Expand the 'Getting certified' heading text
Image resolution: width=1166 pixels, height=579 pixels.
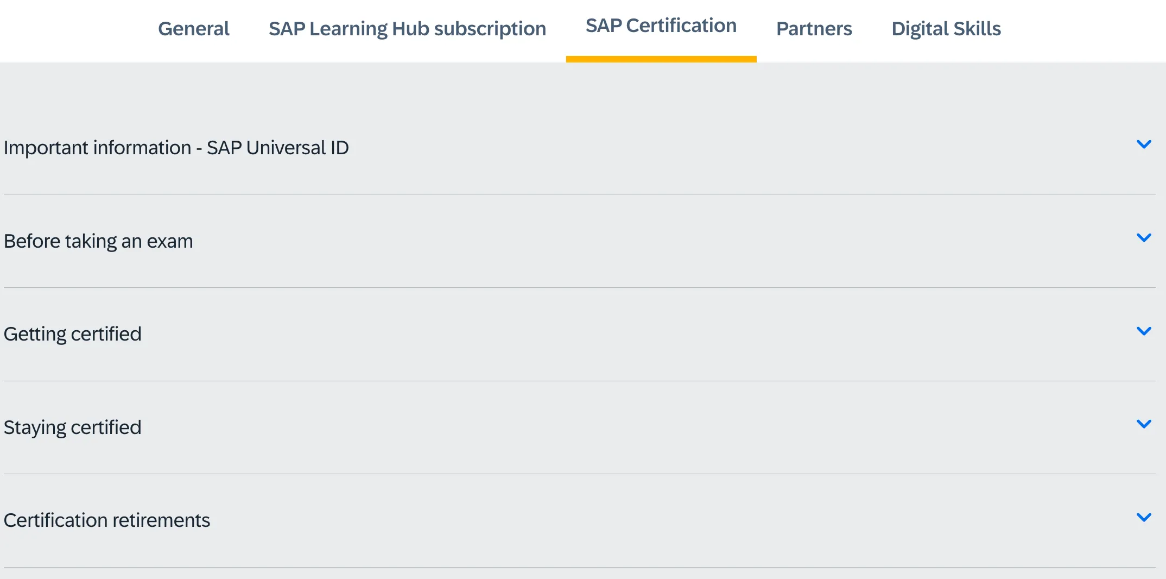click(72, 334)
